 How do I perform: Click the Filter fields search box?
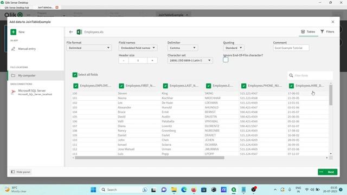pyautogui.click(x=310, y=75)
